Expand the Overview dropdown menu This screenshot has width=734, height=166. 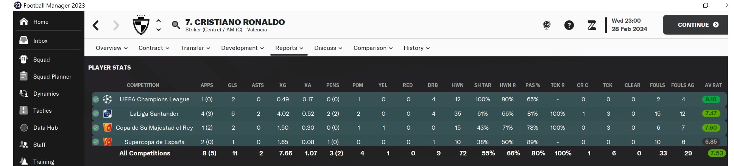tap(111, 48)
